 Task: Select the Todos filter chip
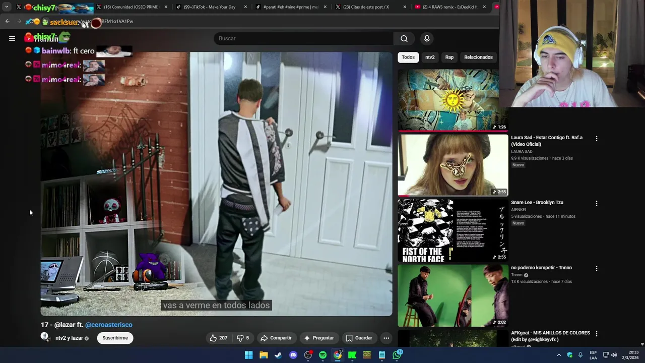408,57
